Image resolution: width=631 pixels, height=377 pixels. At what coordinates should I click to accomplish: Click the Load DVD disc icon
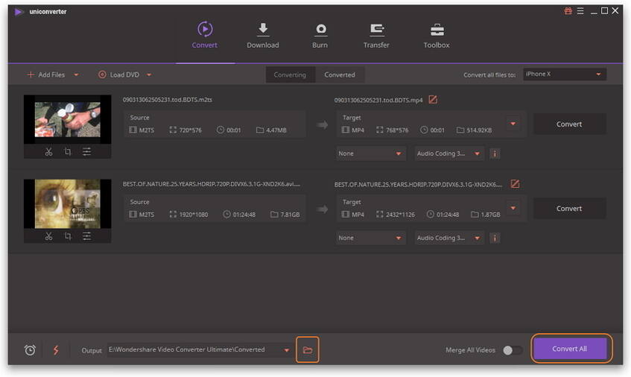pos(102,75)
